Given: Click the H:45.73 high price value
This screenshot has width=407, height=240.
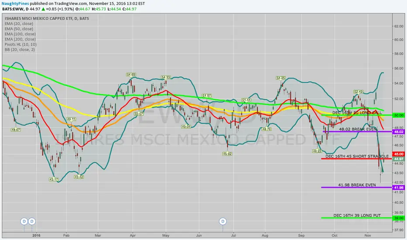Looking at the screenshot, I should pyautogui.click(x=99, y=9).
